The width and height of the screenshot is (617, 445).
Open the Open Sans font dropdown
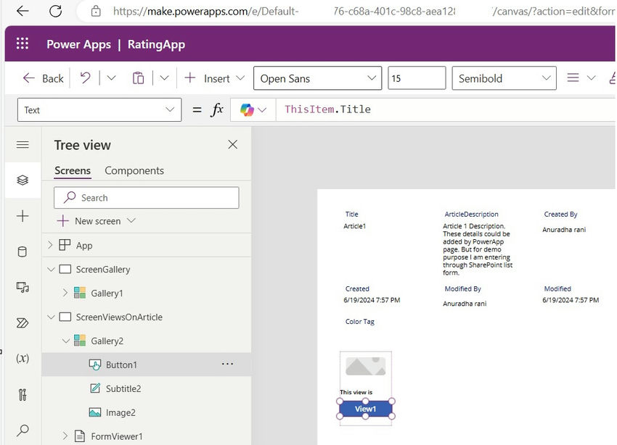(x=317, y=78)
